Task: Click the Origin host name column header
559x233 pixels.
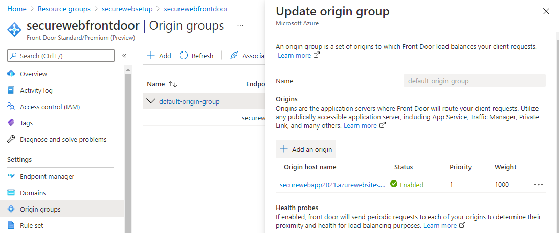Action: [310, 167]
